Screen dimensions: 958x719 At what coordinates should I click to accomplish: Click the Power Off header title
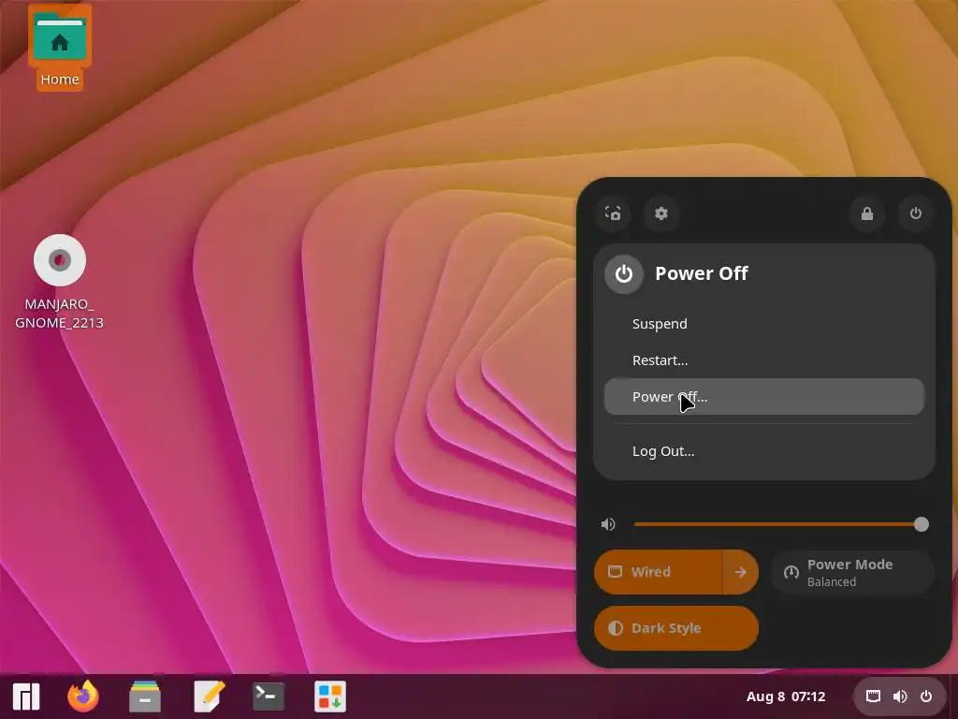point(702,273)
